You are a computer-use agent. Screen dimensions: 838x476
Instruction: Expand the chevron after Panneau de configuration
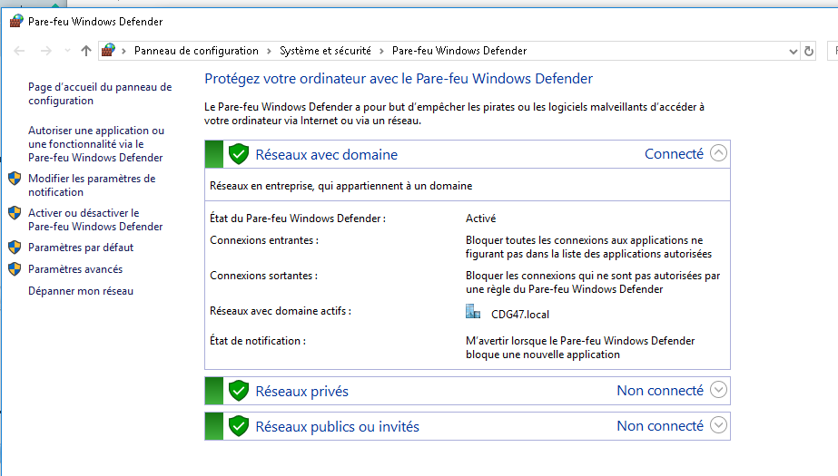[x=269, y=51]
